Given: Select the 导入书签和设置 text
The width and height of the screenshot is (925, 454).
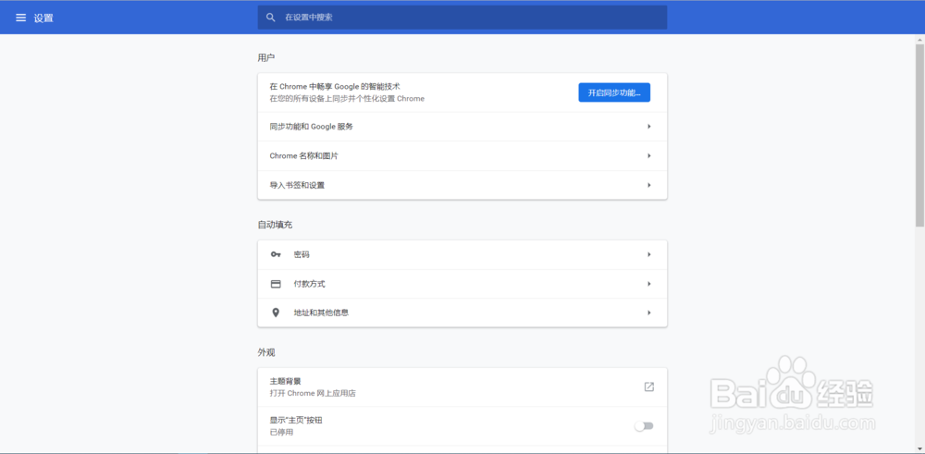Looking at the screenshot, I should point(297,185).
